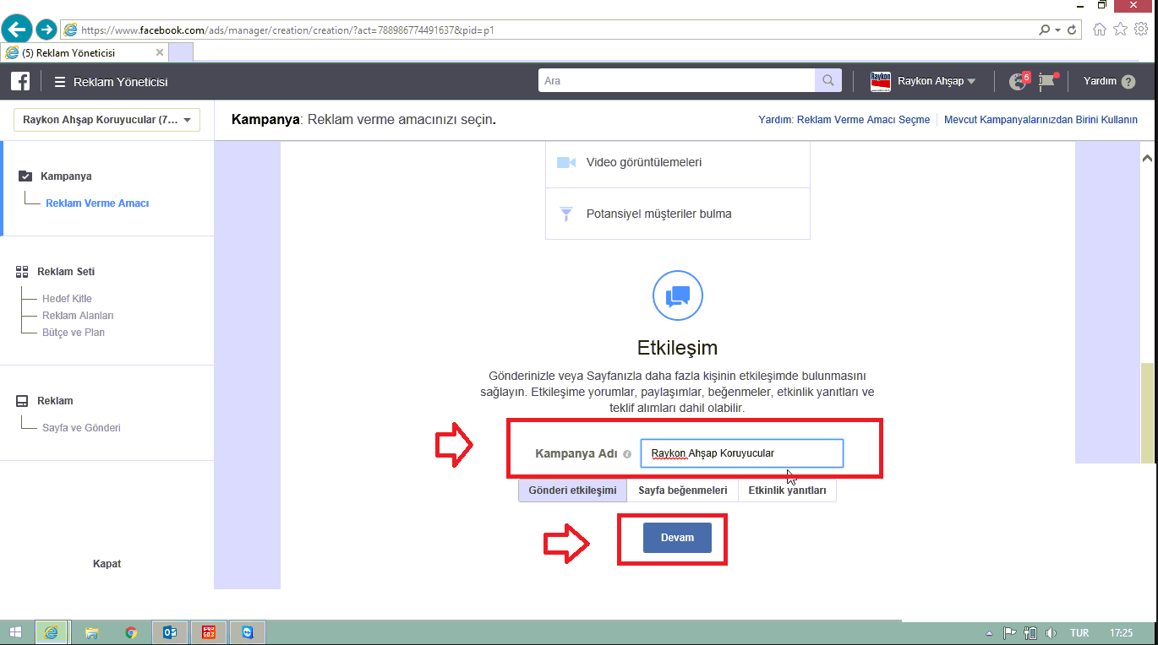Image resolution: width=1158 pixels, height=645 pixels.
Task: Open File Explorer from the taskbar
Action: 91,632
